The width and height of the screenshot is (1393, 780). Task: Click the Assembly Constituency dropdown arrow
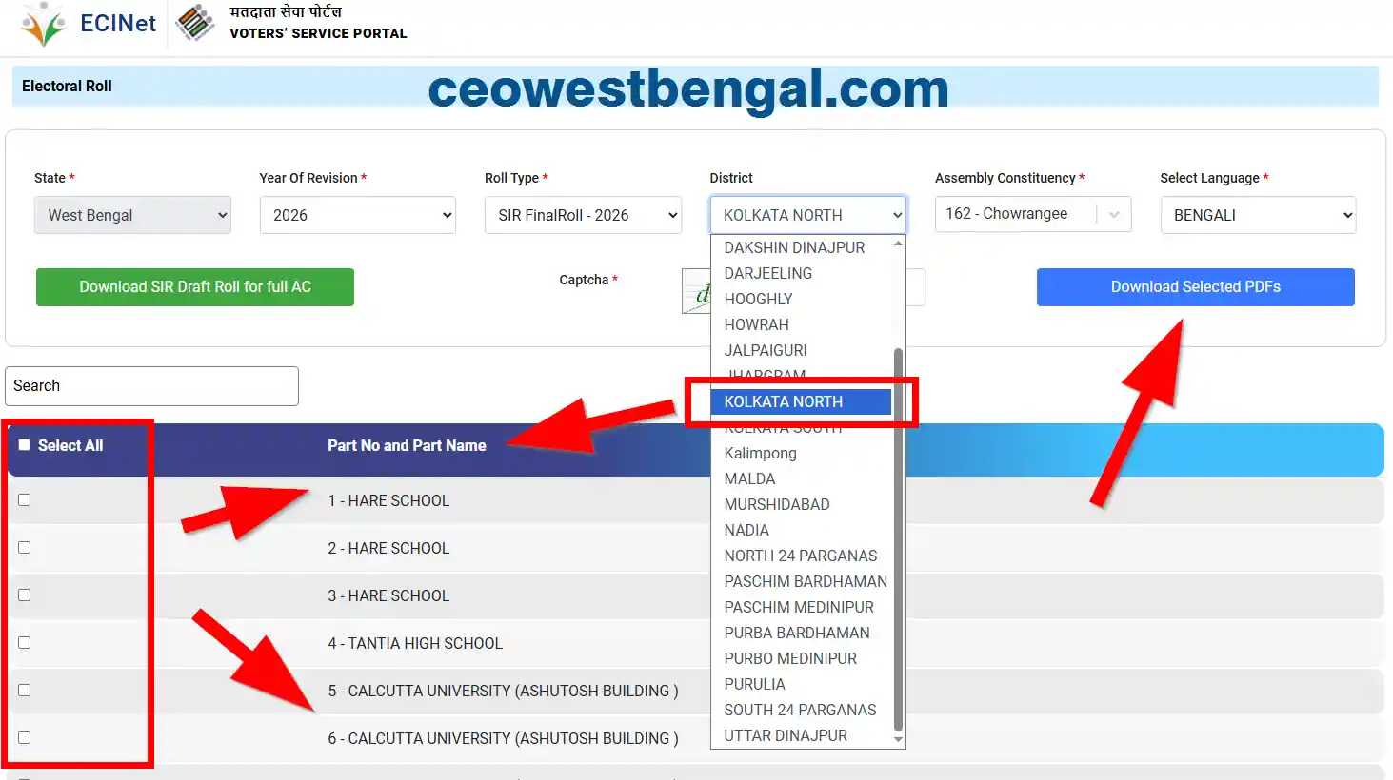coord(1113,214)
